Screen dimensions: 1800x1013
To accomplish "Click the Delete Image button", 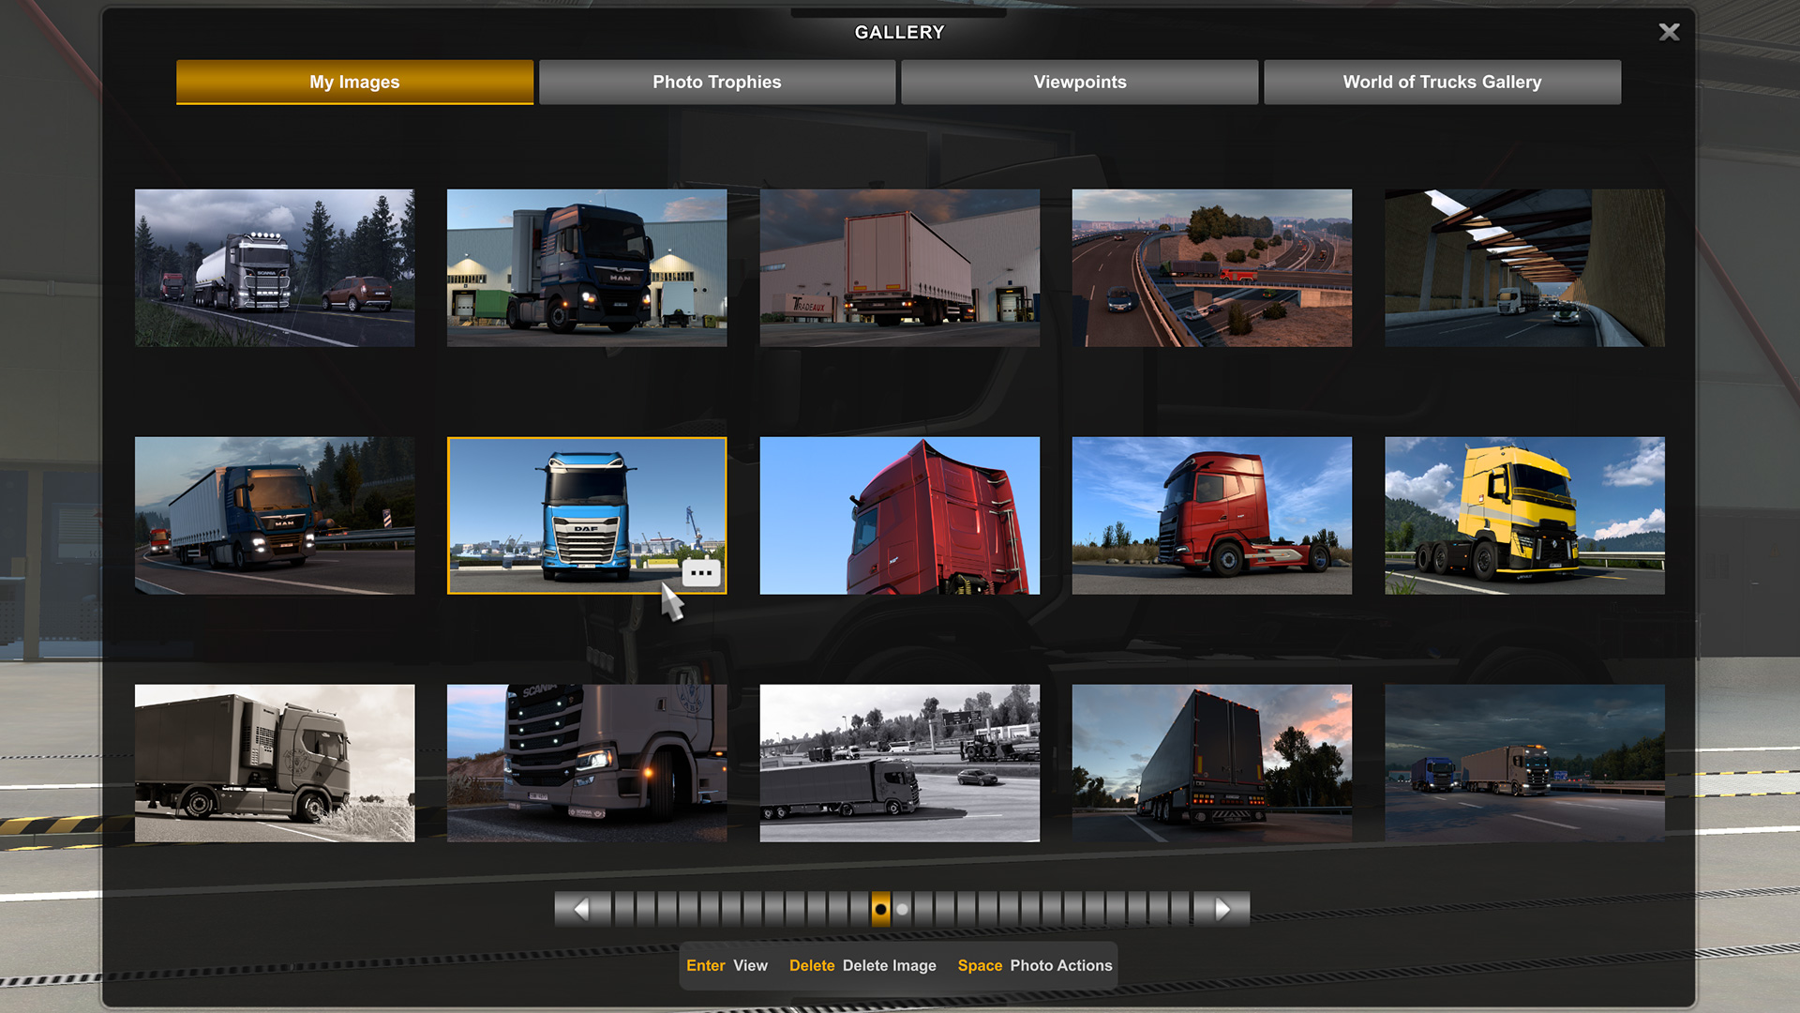I will 862,965.
